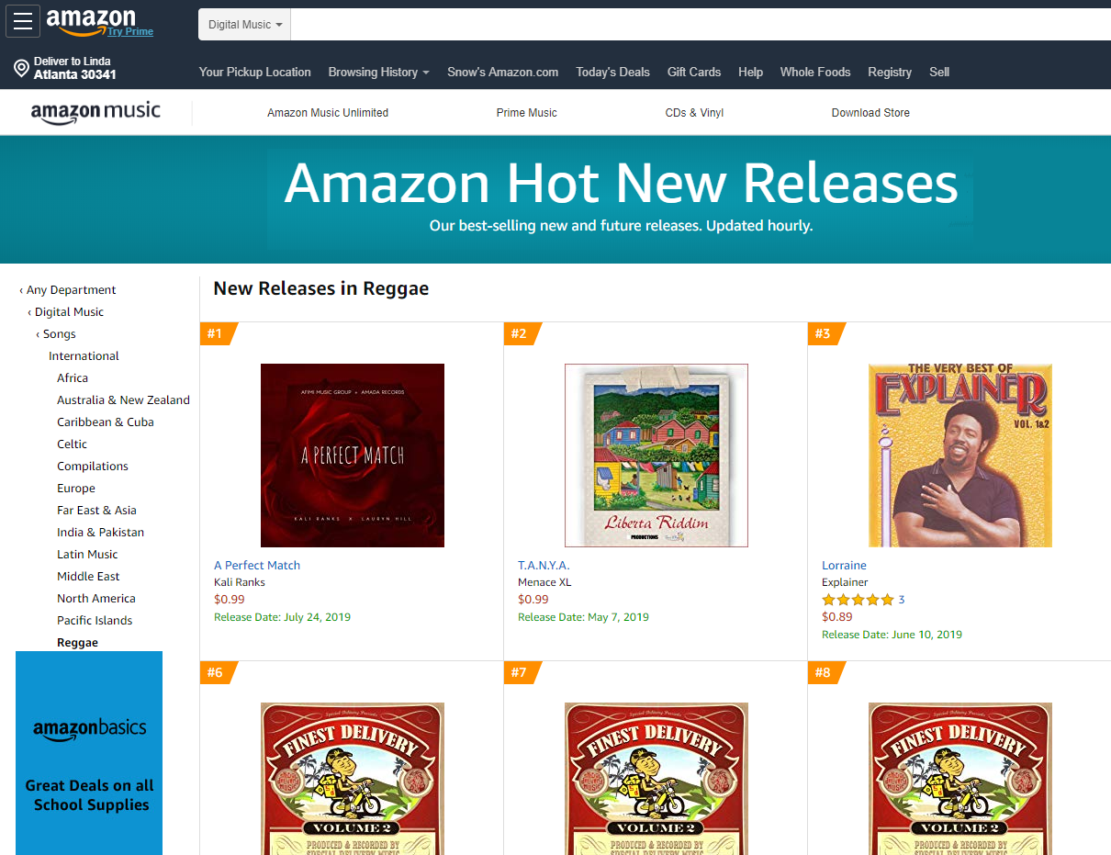Open the hamburger navigation menu
The width and height of the screenshot is (1111, 855).
[23, 22]
